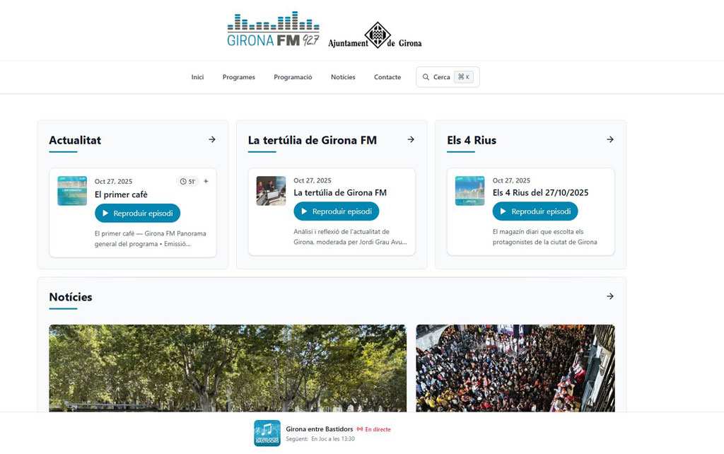Screen dimensions: 724x454
Task: Click the Cerca search box
Action: point(448,77)
